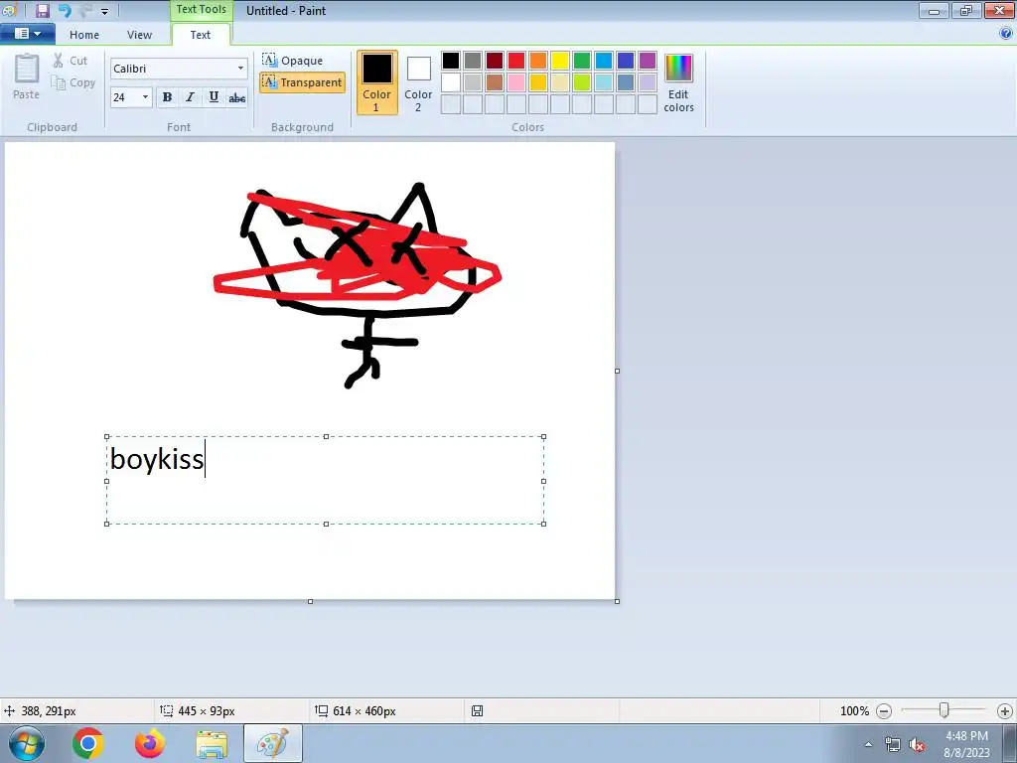Viewport: 1017px width, 763px height.
Task: Open Windows Explorer from the taskbar
Action: point(212,743)
